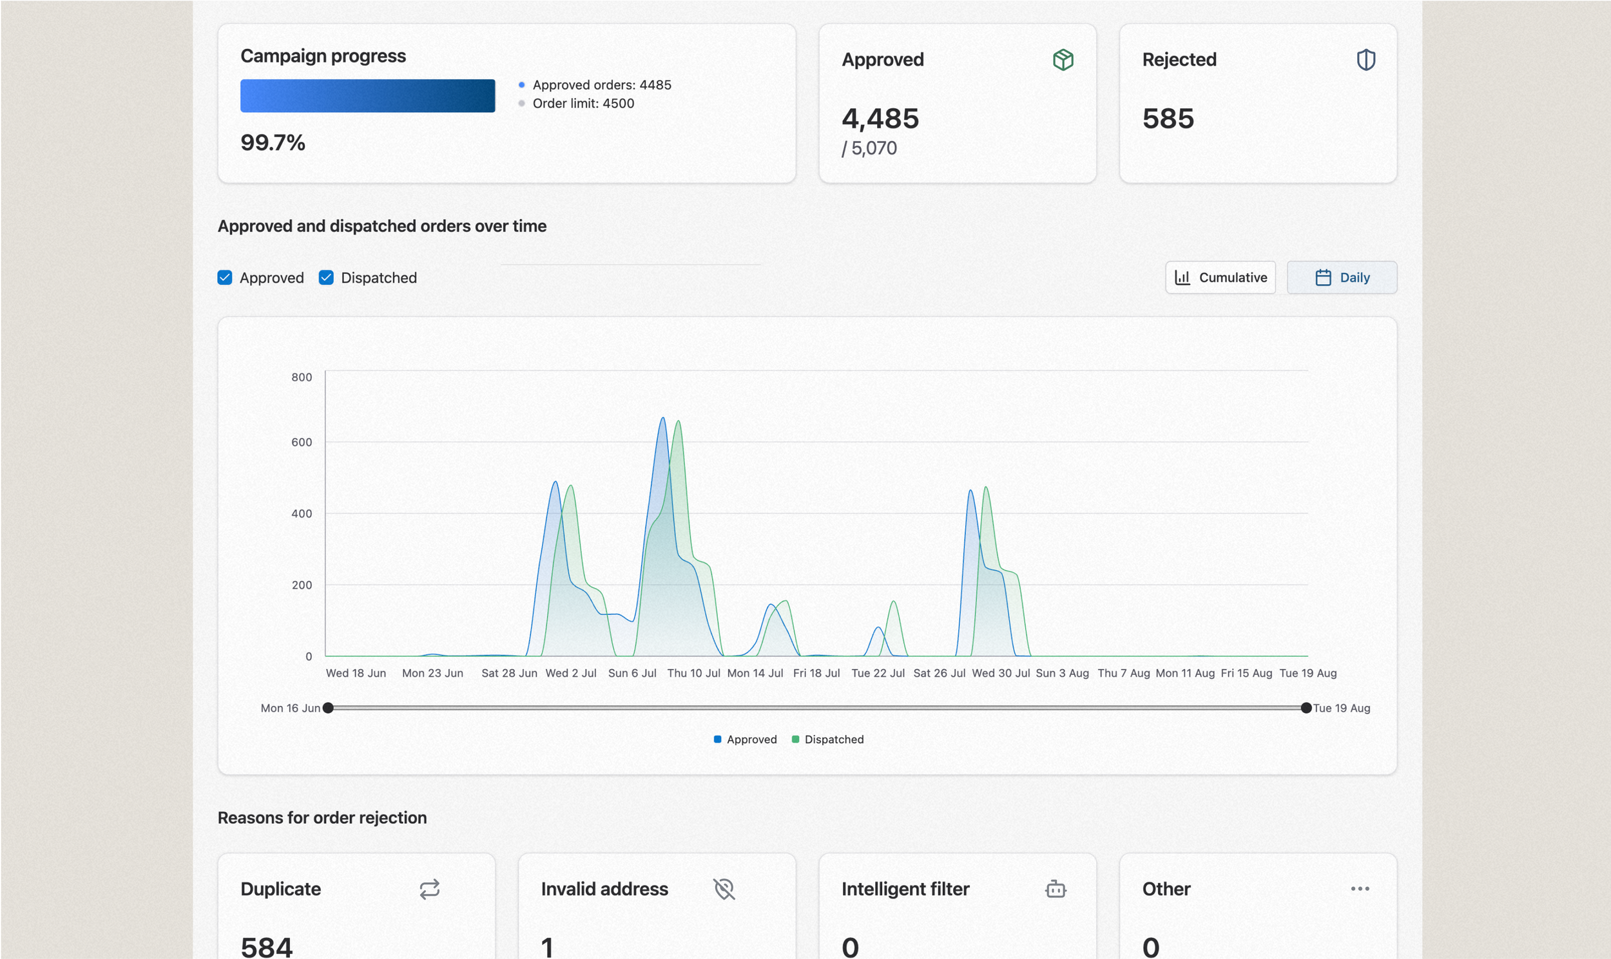
Task: Open the three dots on the Other card
Action: pyautogui.click(x=1360, y=889)
